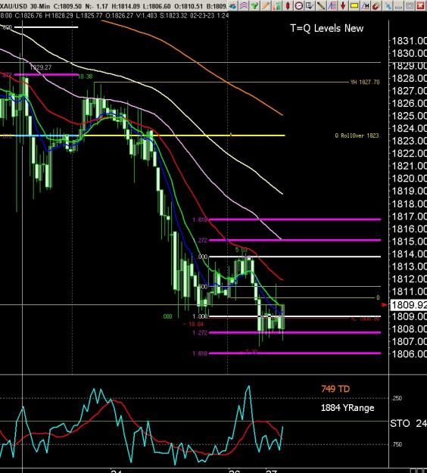Click the '749 TD' orange label
Viewport: 427px width, 473px height.
click(x=335, y=389)
